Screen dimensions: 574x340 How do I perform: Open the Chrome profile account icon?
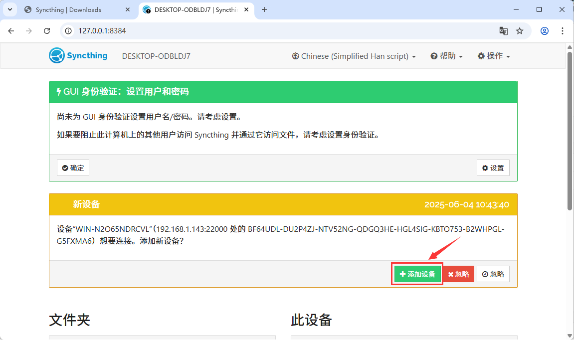click(x=544, y=31)
